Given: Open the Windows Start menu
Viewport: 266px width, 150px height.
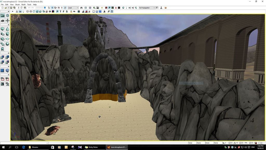Looking at the screenshot, I should pyautogui.click(x=3, y=147).
